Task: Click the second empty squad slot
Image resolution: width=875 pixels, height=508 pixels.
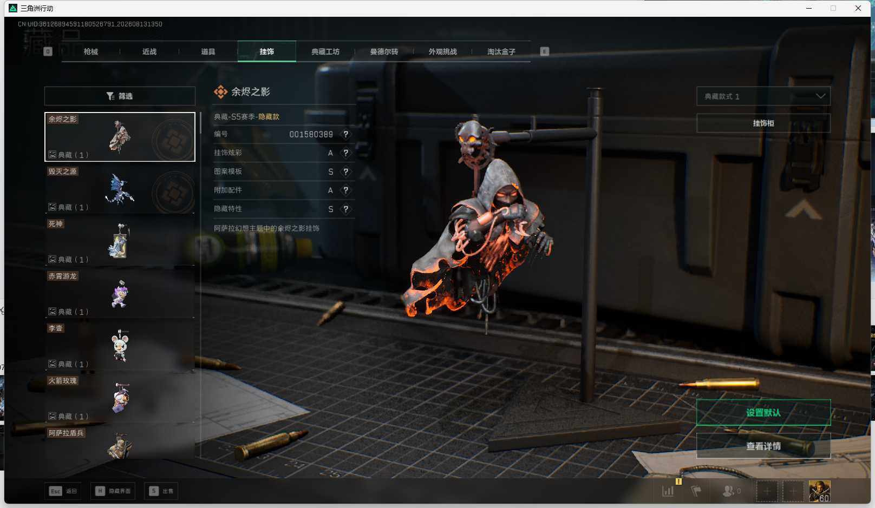Action: tap(793, 491)
